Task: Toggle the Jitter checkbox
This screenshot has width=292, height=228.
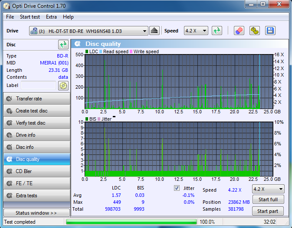Action: coord(177,188)
